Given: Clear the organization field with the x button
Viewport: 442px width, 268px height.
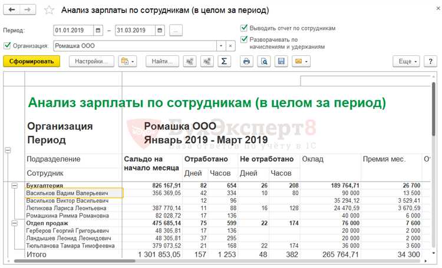Looking at the screenshot, I should (230, 46).
